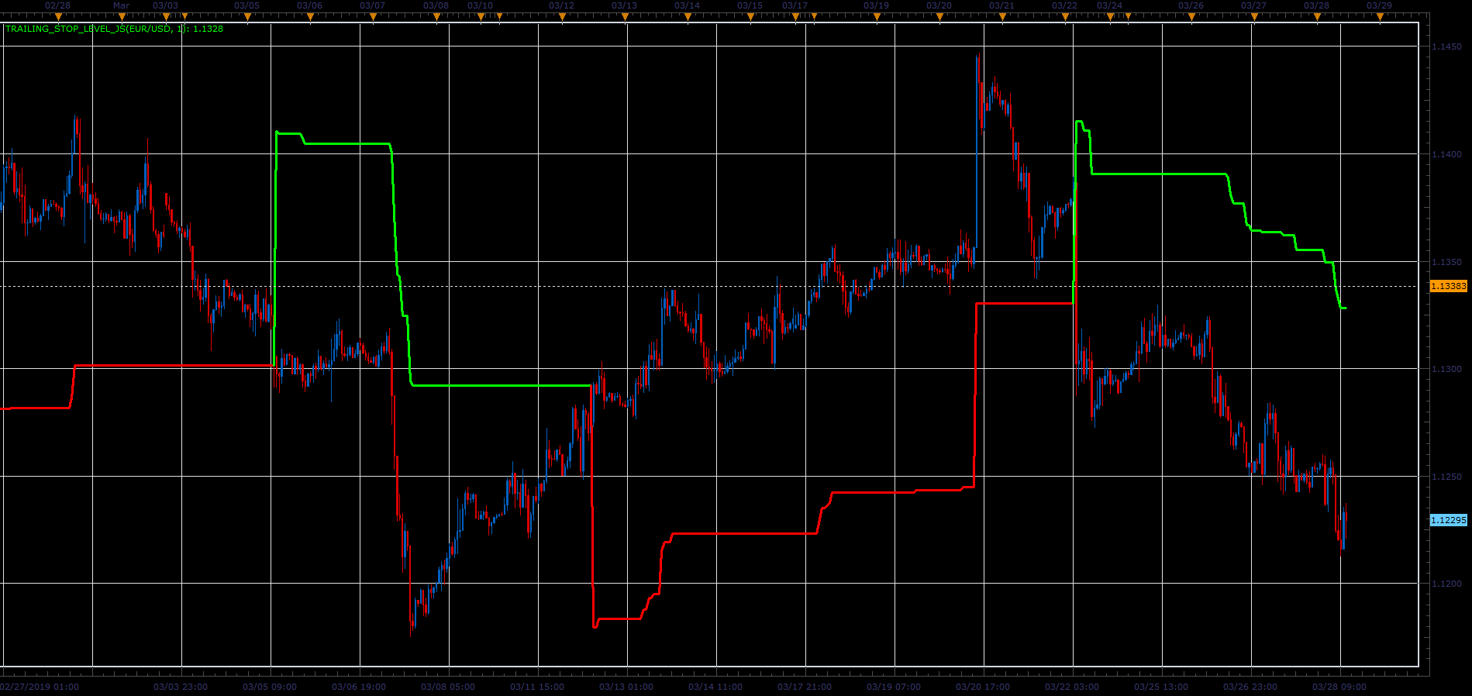Click the 03/26 23:00 time axis label
This screenshot has width=1472, height=696.
pyautogui.click(x=1250, y=687)
